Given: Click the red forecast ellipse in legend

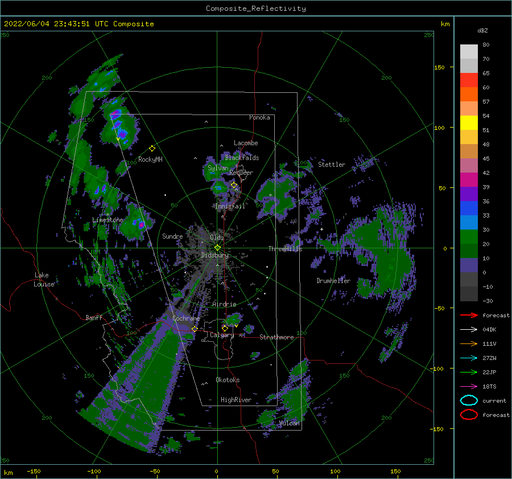Looking at the screenshot, I should [469, 415].
